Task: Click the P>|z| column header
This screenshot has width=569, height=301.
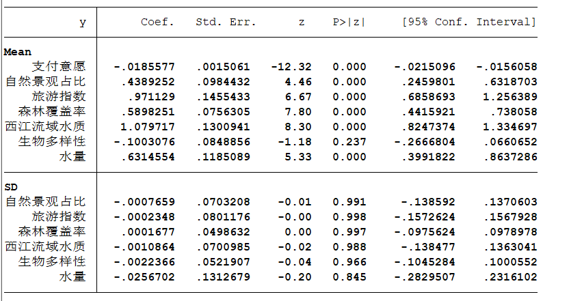Action: click(x=349, y=22)
